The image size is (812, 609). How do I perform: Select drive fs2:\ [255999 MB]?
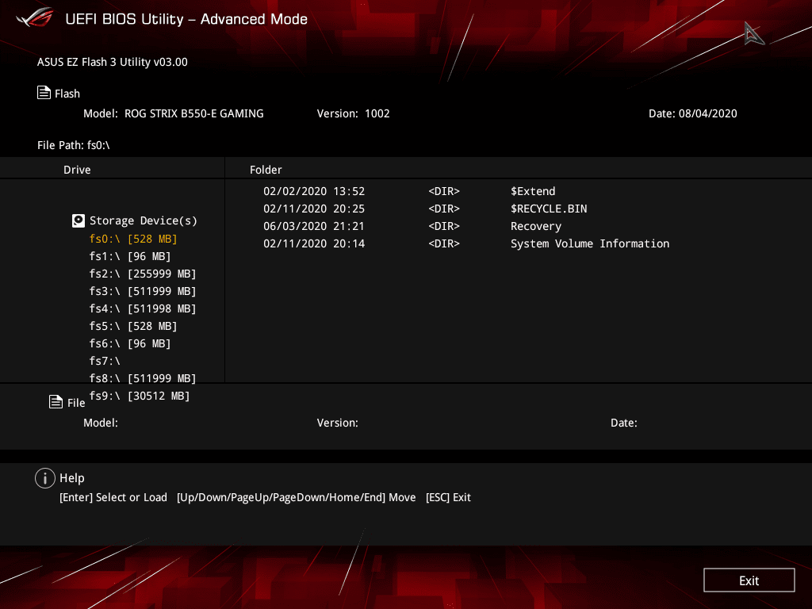coord(143,274)
